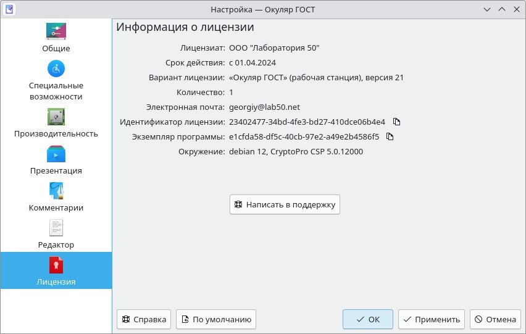The image size is (526, 334).
Task: Select the Производительность label
Action: click(56, 133)
